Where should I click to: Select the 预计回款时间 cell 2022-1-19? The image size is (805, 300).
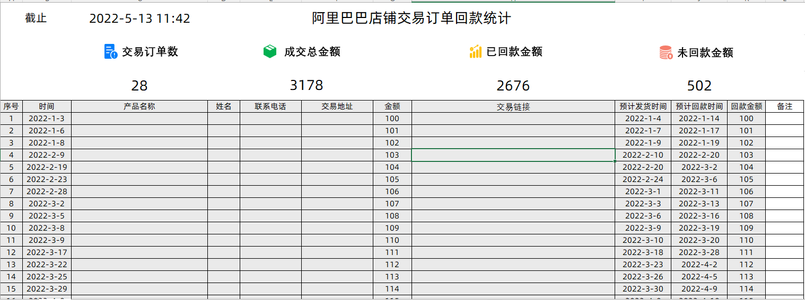(699, 143)
